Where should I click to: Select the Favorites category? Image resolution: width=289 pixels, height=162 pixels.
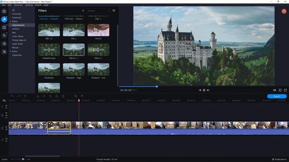tap(17, 14)
